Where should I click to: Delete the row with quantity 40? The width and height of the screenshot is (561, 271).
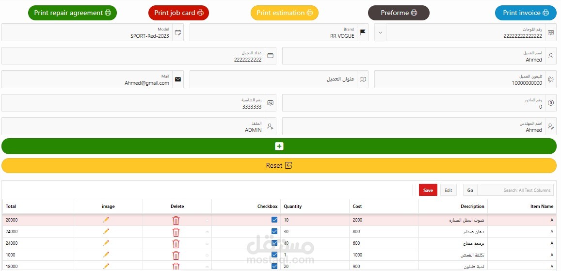point(176,244)
